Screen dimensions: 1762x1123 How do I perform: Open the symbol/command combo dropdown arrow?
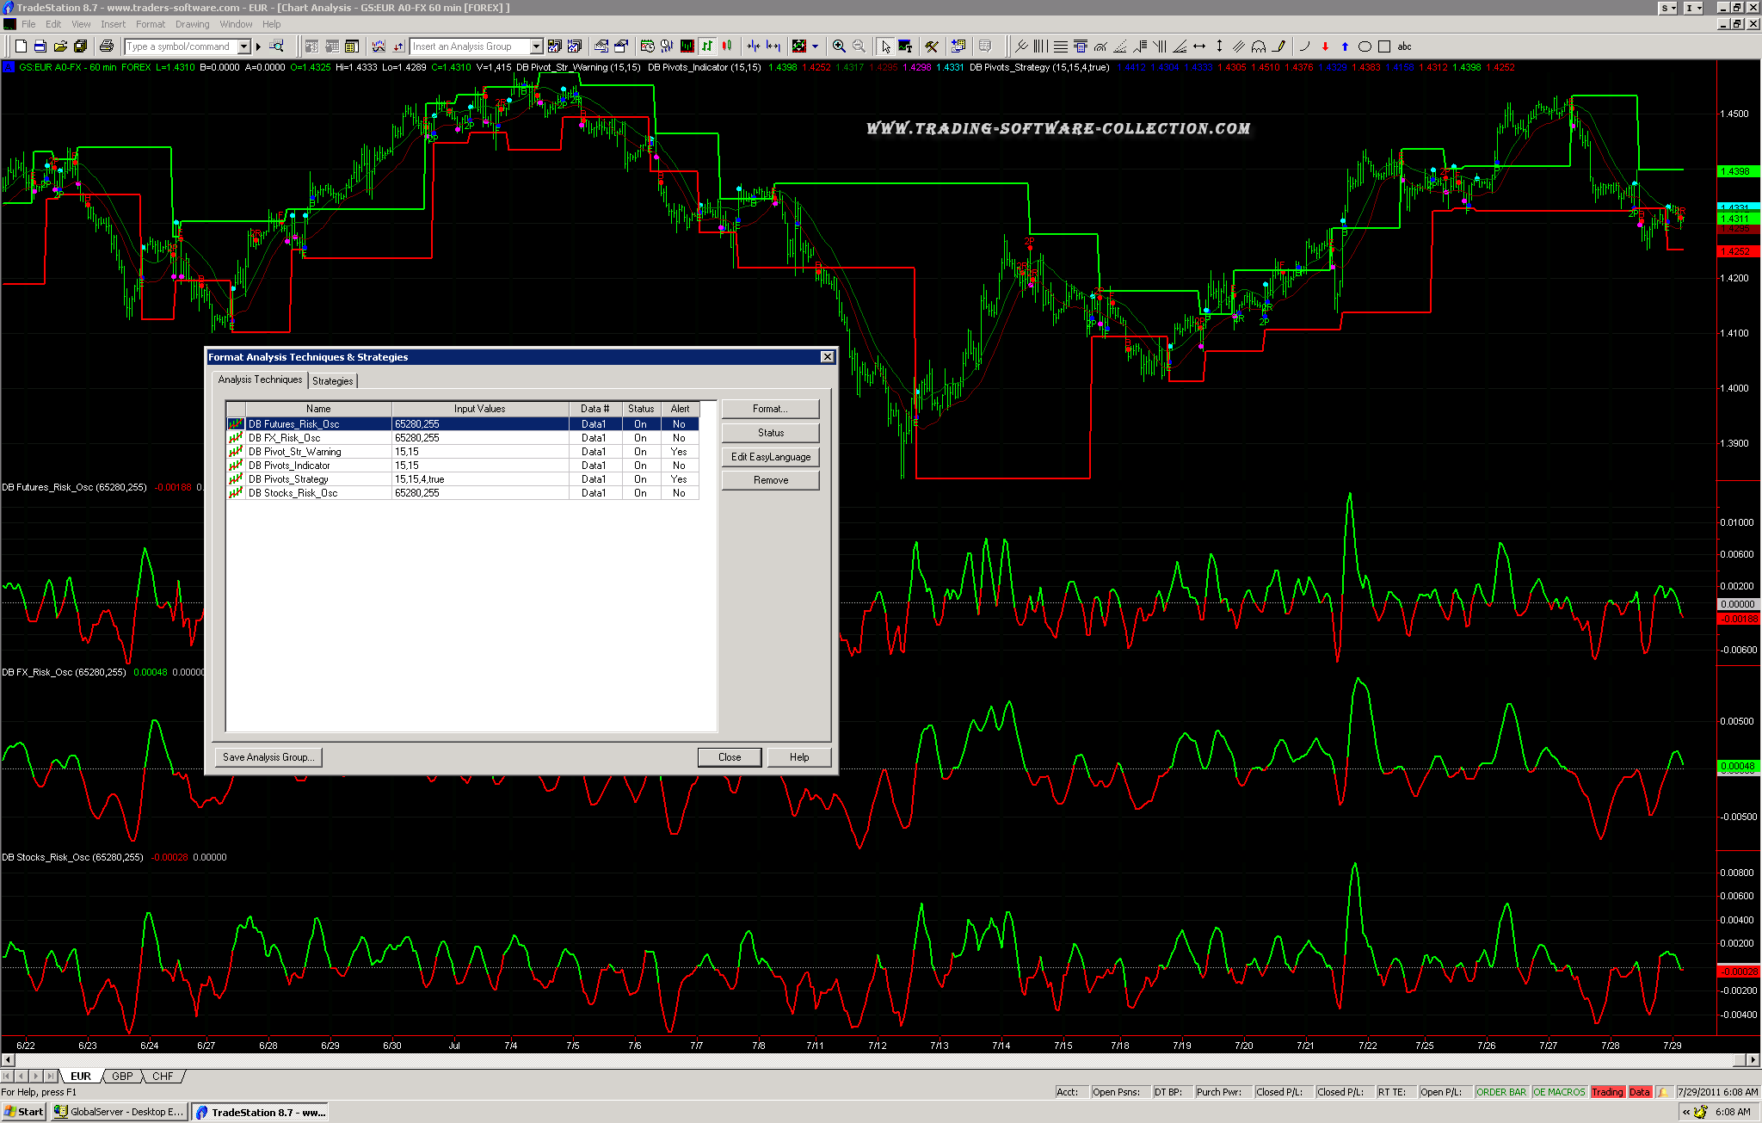244,46
